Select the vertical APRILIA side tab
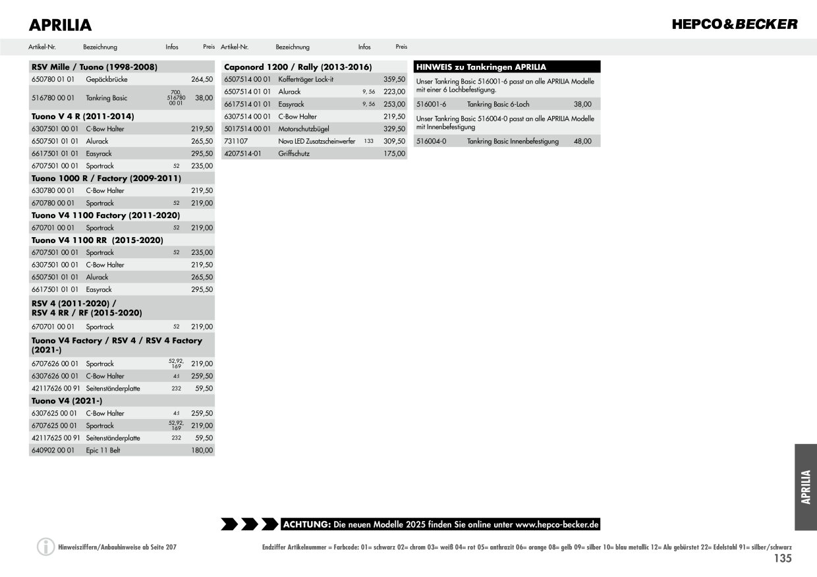This screenshot has width=817, height=577. tap(806, 487)
